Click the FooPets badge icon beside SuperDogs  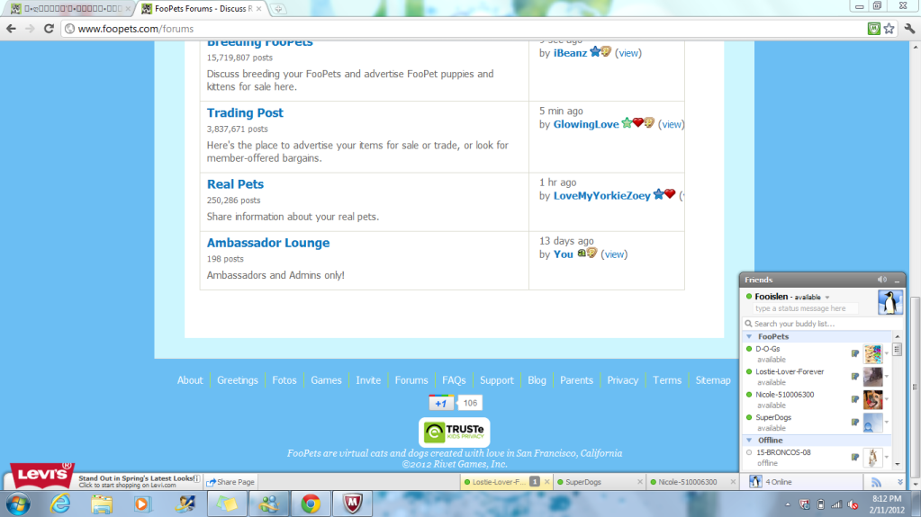tap(855, 422)
